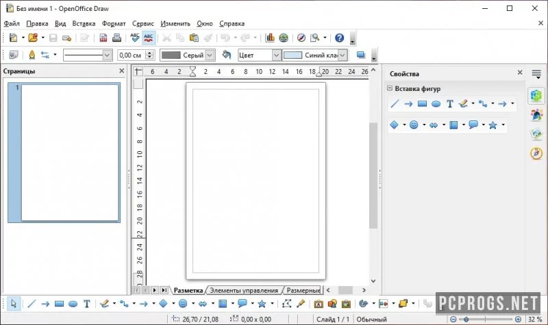Select the Ellipse tool in Properties panel
548x325 pixels.
(x=436, y=104)
